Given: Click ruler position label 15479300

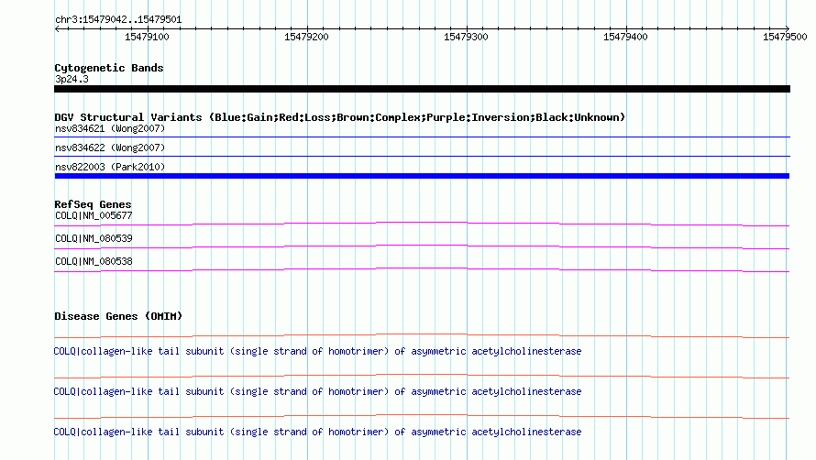Looking at the screenshot, I should click(x=466, y=37).
